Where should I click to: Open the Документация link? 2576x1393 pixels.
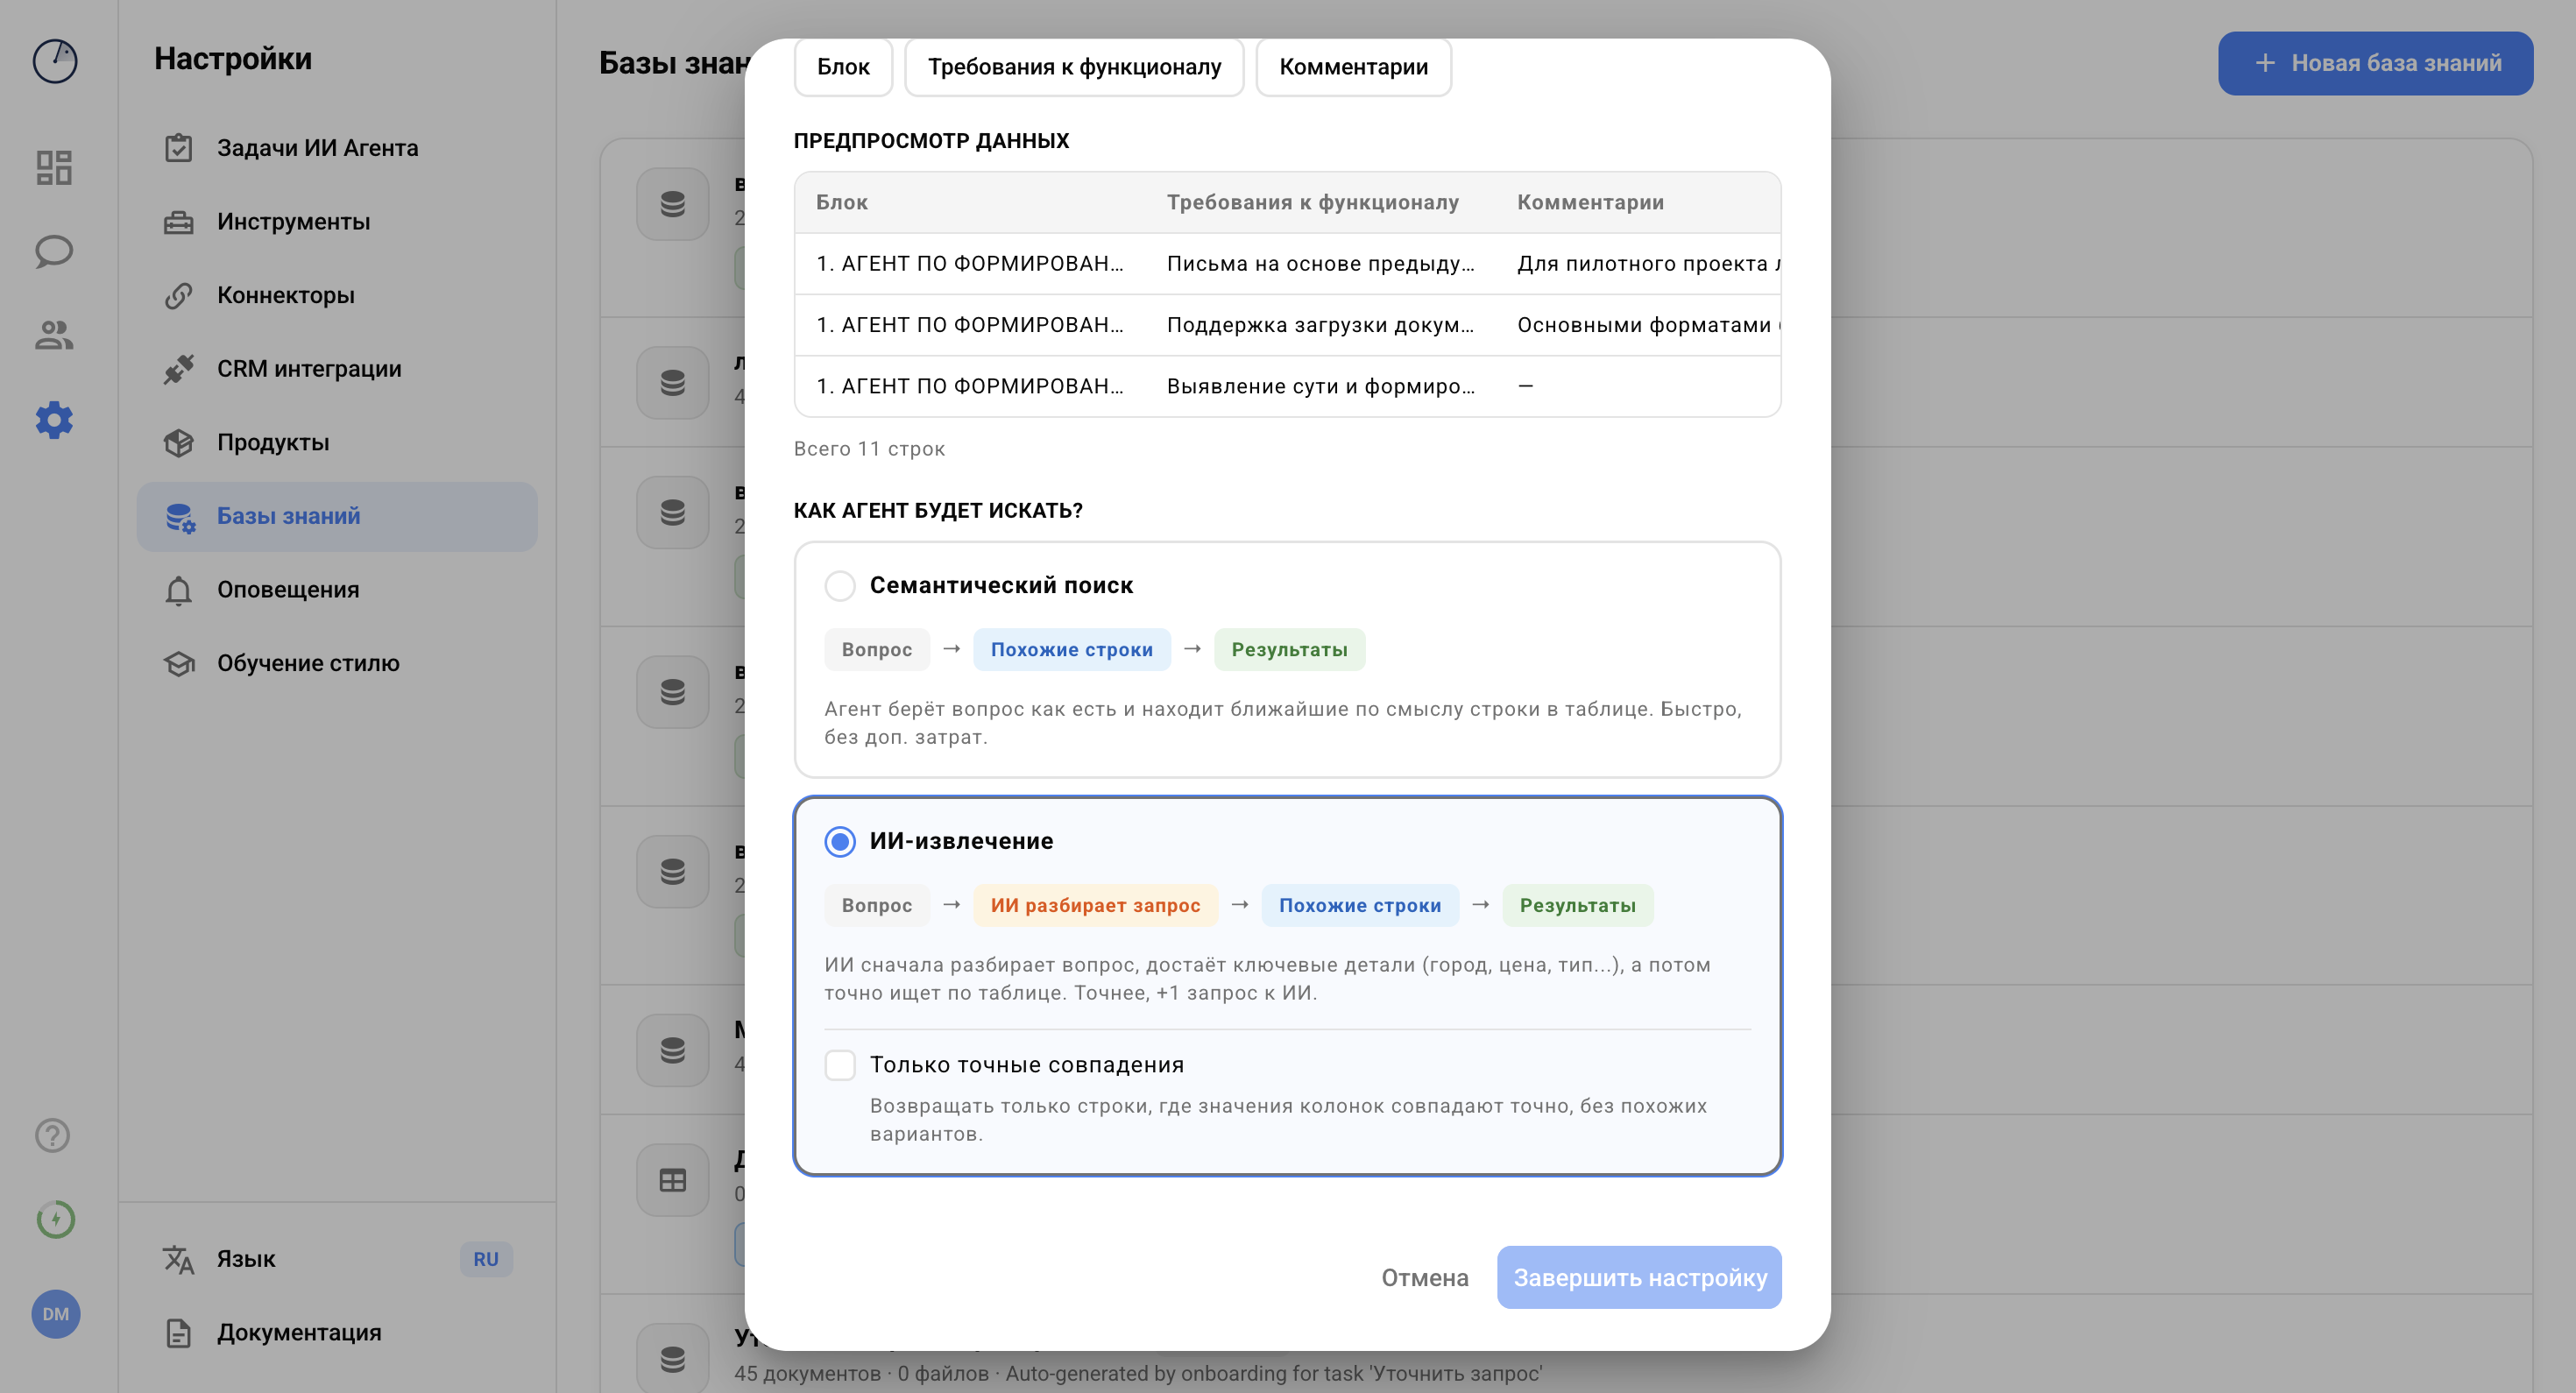point(299,1332)
